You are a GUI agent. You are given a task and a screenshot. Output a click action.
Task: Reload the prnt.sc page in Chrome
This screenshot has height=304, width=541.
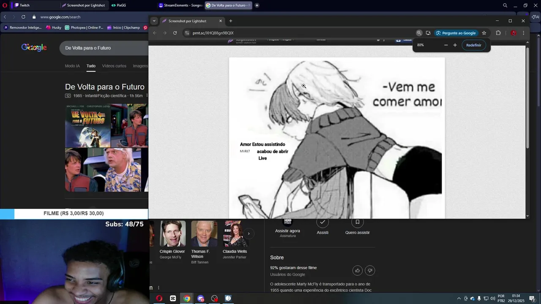click(x=175, y=33)
